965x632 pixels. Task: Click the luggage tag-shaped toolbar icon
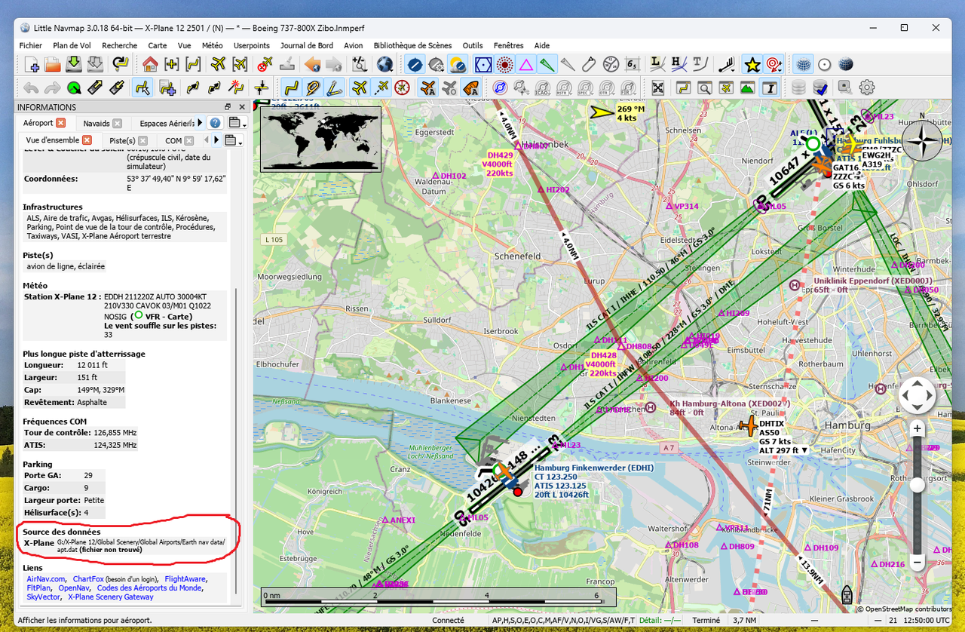coord(590,64)
